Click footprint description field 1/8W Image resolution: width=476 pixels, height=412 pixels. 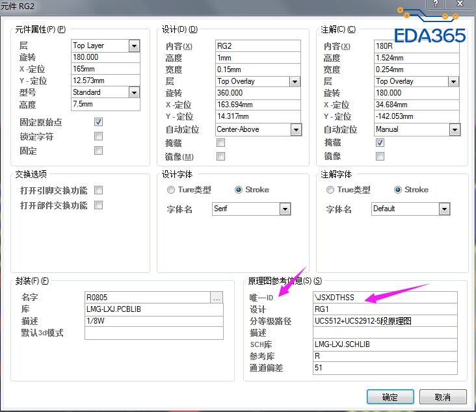pos(154,321)
